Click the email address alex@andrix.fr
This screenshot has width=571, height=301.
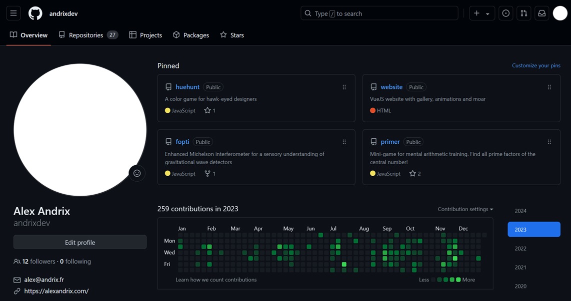point(44,280)
